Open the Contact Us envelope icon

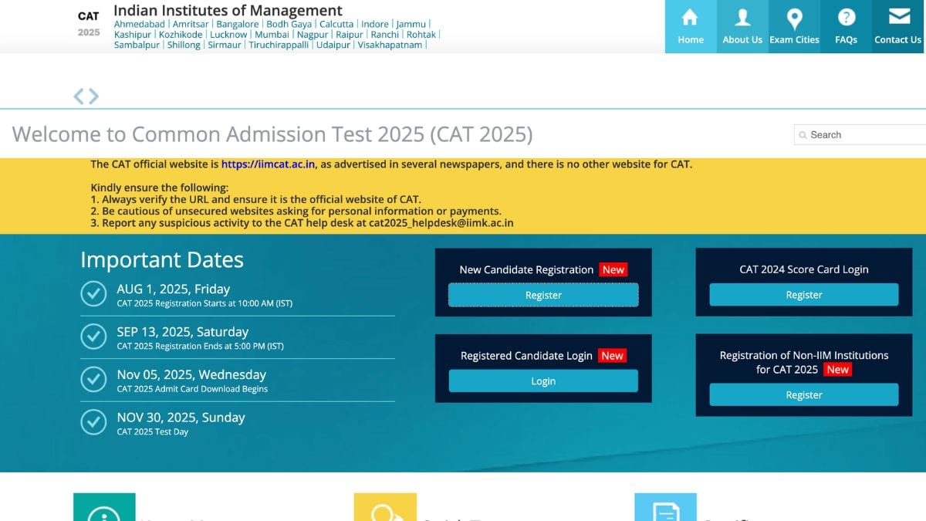click(898, 16)
